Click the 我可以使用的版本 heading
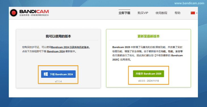The height and width of the screenshot is (107, 207). click(x=58, y=36)
